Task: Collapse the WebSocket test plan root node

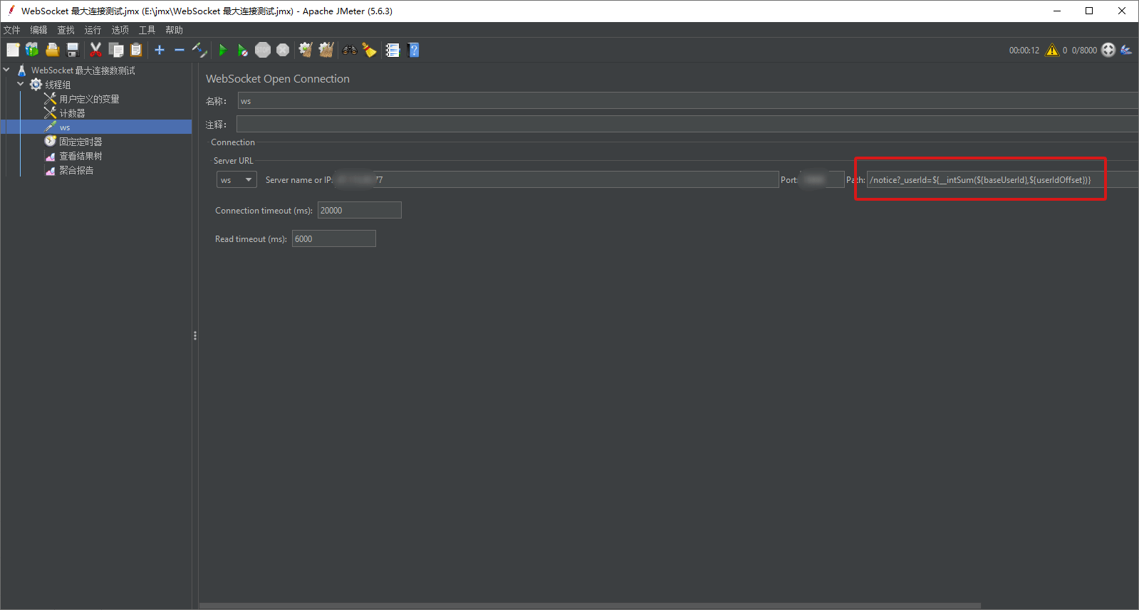Action: tap(6, 70)
